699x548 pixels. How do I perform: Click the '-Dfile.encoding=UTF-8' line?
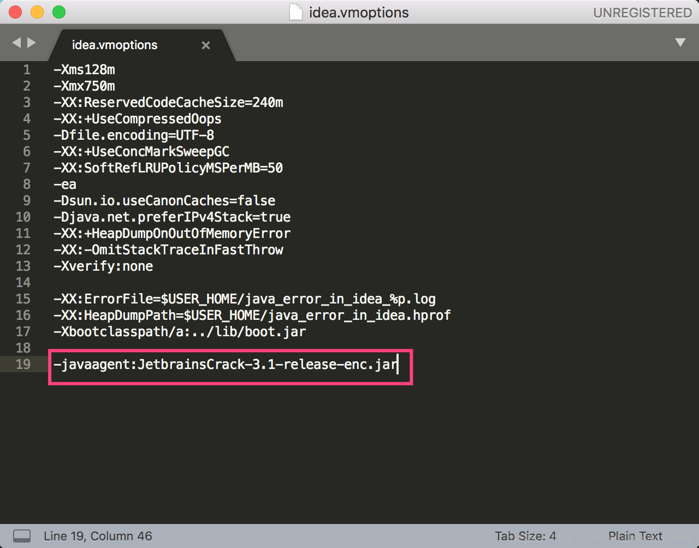134,135
